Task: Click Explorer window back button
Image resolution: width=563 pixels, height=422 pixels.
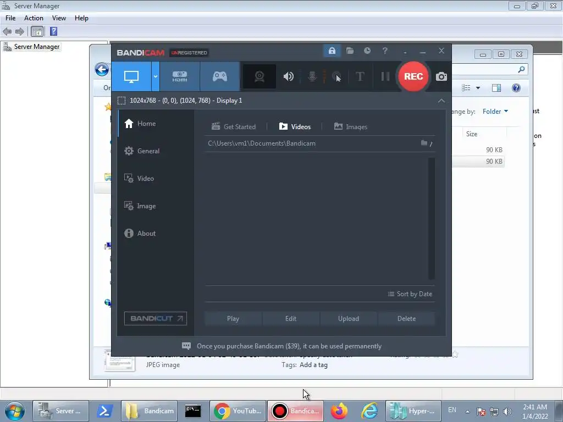Action: click(x=102, y=69)
